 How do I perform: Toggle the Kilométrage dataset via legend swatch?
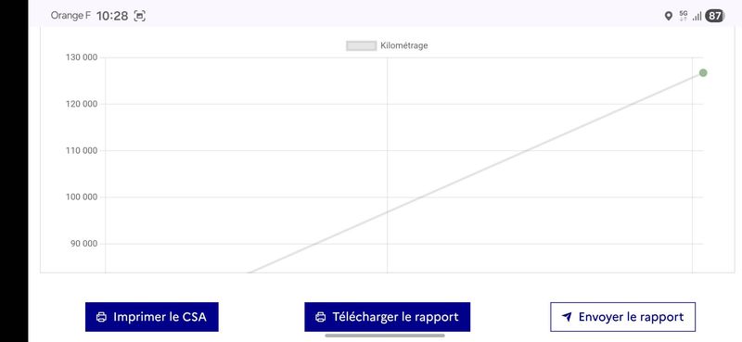tap(361, 46)
